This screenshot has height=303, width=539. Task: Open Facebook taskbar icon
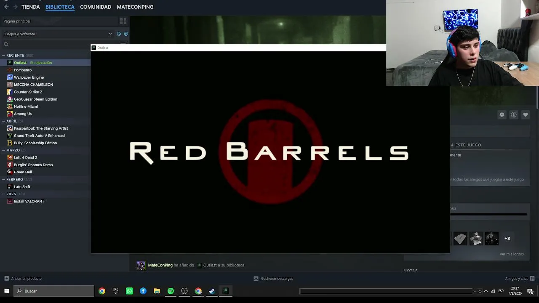coord(143,291)
